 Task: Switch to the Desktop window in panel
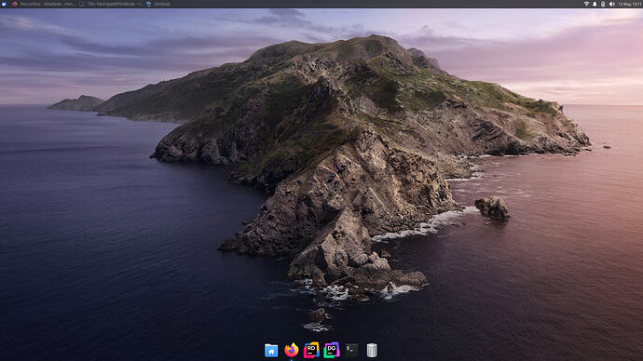[158, 4]
